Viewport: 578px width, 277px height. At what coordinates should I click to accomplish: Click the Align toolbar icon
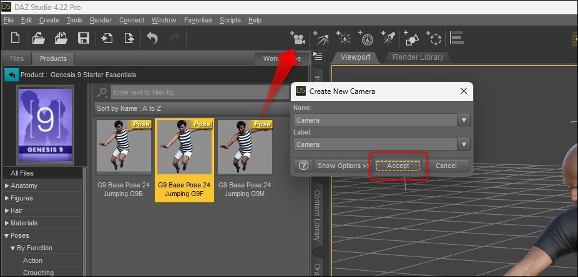click(457, 38)
